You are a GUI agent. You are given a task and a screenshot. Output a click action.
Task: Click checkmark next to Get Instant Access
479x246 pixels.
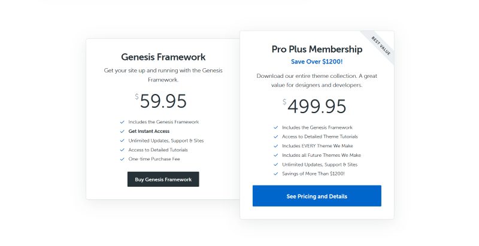click(122, 131)
